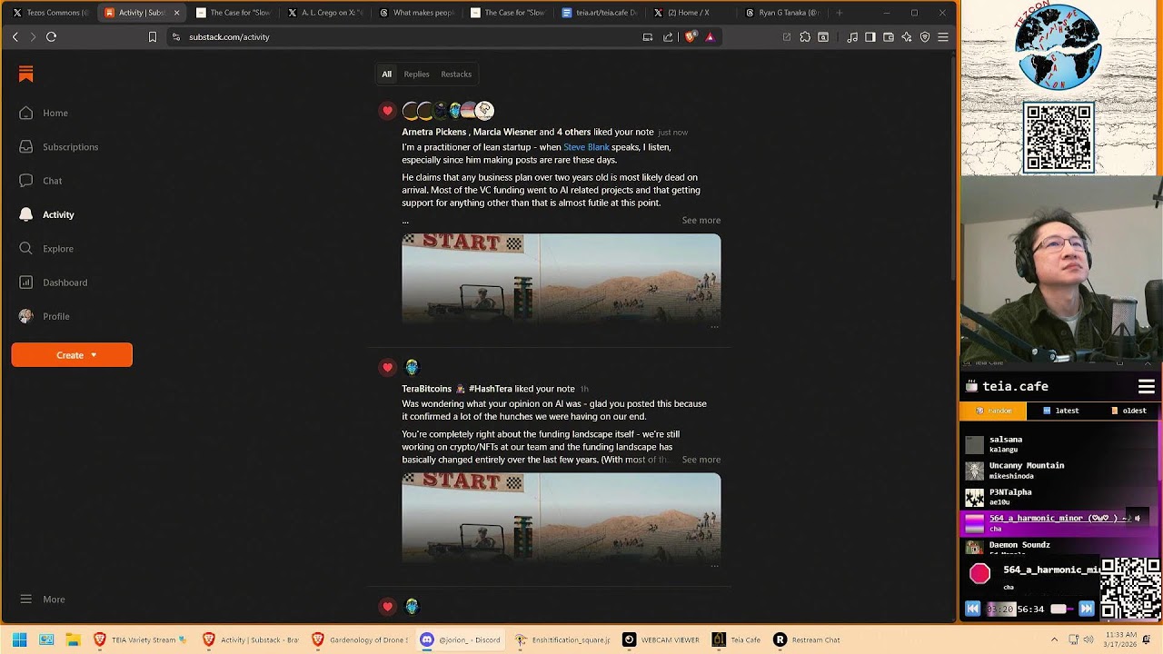This screenshot has height=654, width=1163.
Task: Open the Brave VPN shield icon
Action: coord(925,37)
